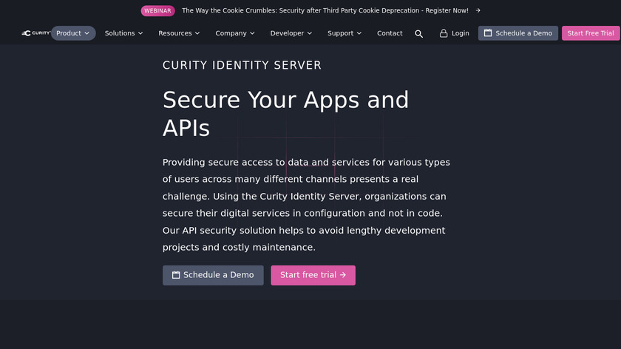Click the header Schedule a Demo button
Image resolution: width=621 pixels, height=349 pixels.
(518, 33)
